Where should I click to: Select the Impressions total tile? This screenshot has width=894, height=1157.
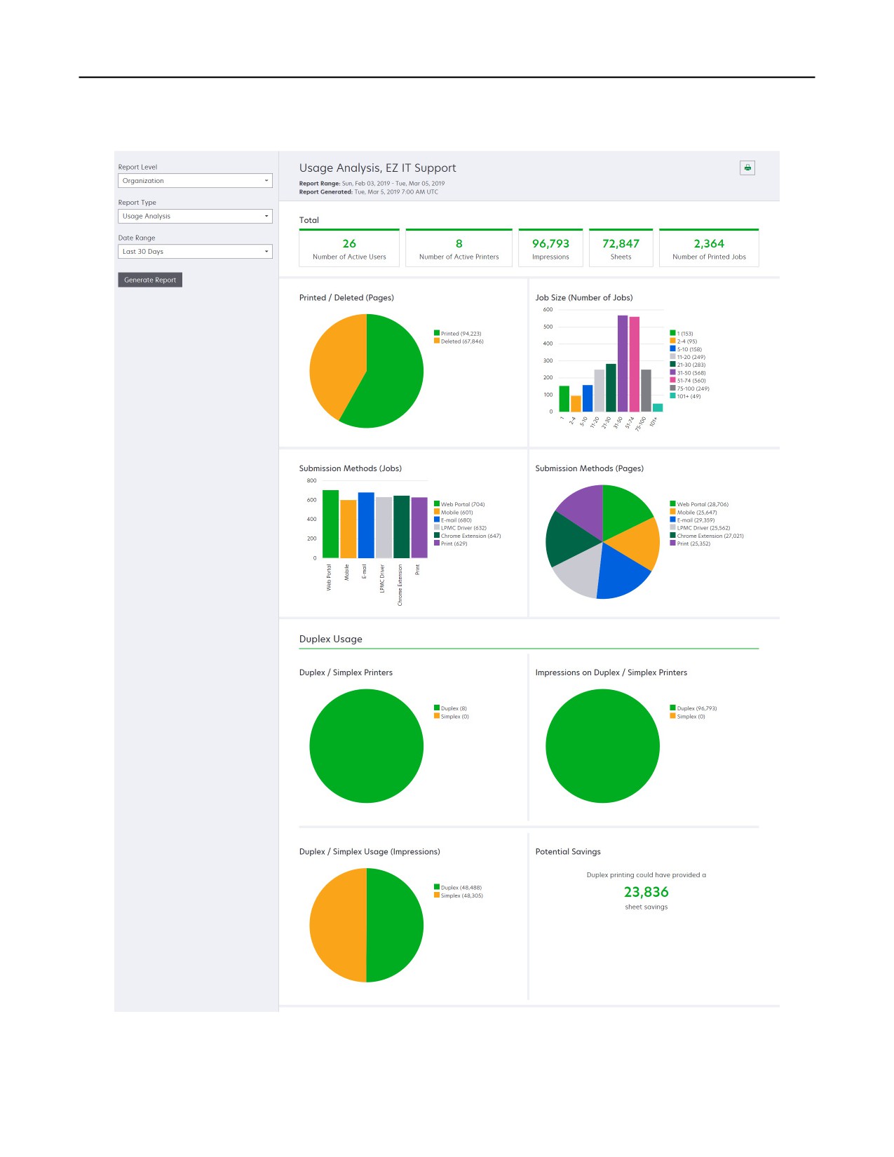point(550,248)
